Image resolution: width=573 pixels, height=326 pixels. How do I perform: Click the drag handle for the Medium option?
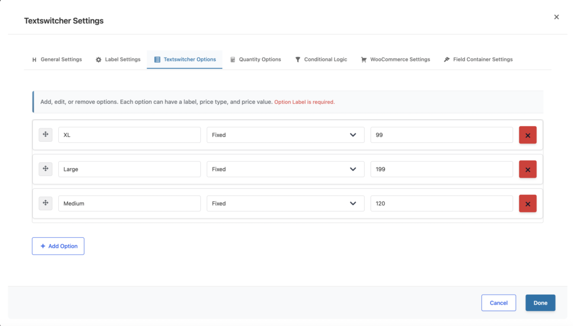point(45,203)
